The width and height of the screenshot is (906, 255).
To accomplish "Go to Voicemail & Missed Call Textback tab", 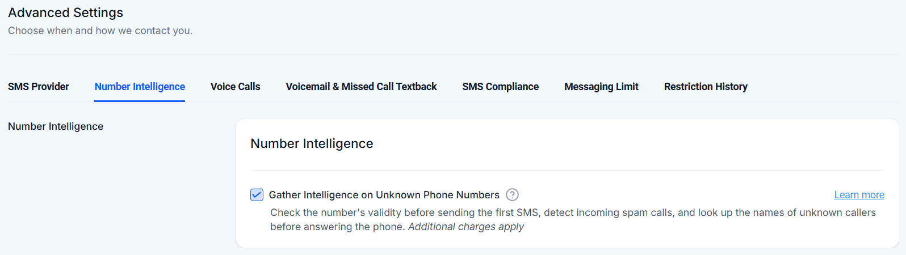I will [x=361, y=87].
